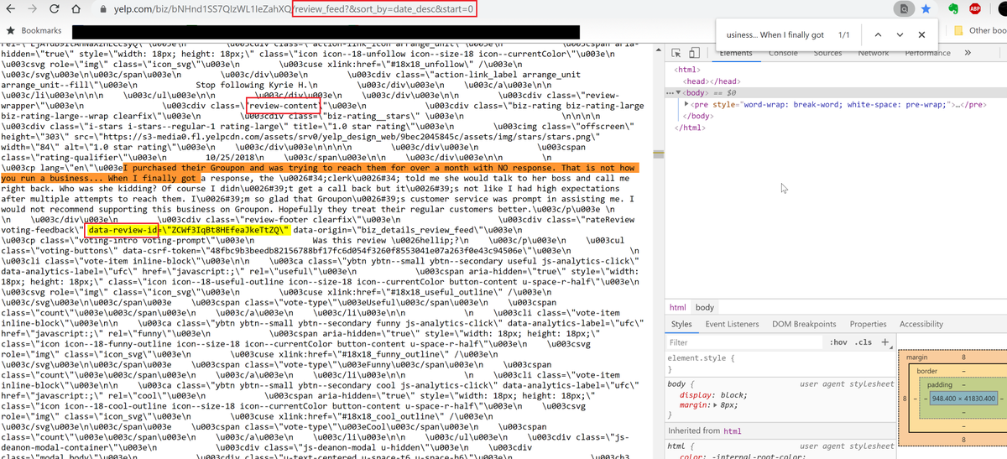Click the closing html tag node
The image size is (1007, 459).
point(691,128)
